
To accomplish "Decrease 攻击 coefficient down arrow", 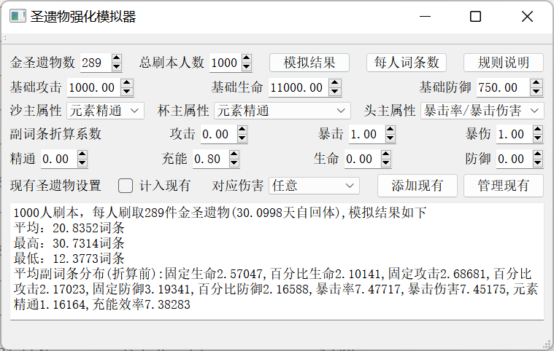I will click(x=242, y=138).
